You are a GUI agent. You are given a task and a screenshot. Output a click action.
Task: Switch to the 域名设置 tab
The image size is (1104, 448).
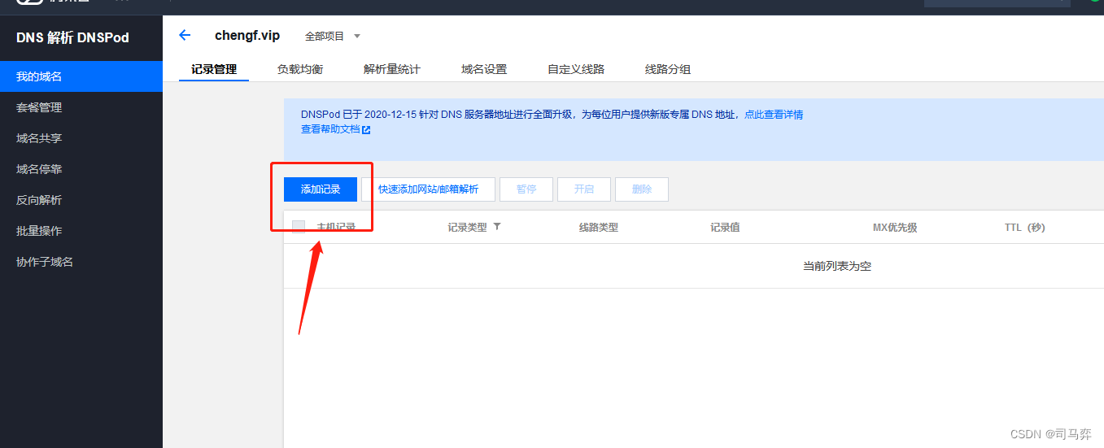pos(484,69)
